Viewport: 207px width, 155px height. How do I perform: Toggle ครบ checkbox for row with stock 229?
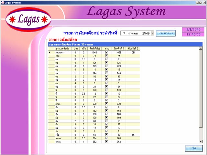click(x=106, y=66)
